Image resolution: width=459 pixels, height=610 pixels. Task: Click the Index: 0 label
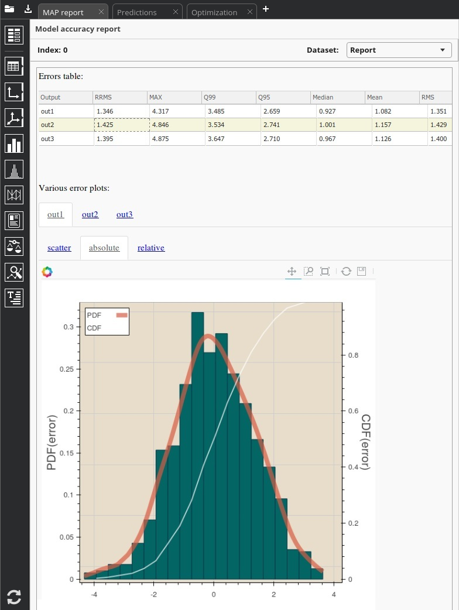(x=53, y=50)
